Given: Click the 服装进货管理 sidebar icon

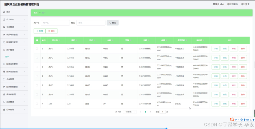Looking at the screenshot, I should point(4,72).
